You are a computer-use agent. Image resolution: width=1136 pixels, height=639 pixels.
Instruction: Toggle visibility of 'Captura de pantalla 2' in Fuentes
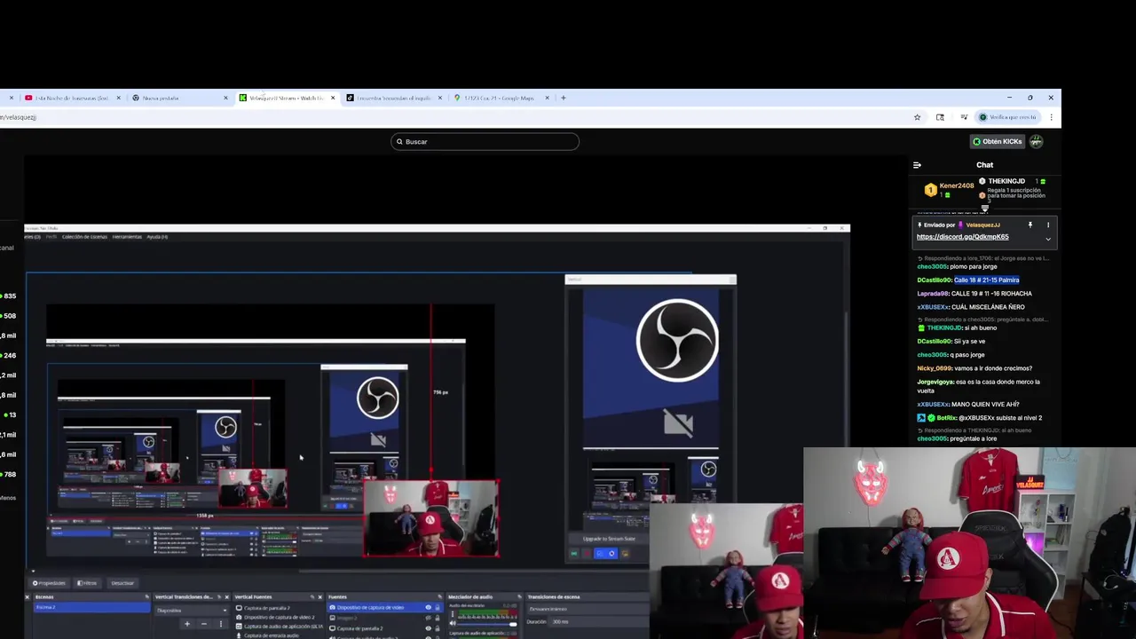(428, 628)
